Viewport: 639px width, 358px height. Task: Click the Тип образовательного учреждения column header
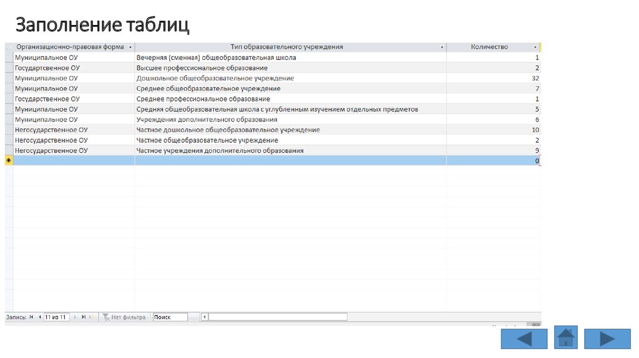pyautogui.click(x=286, y=47)
